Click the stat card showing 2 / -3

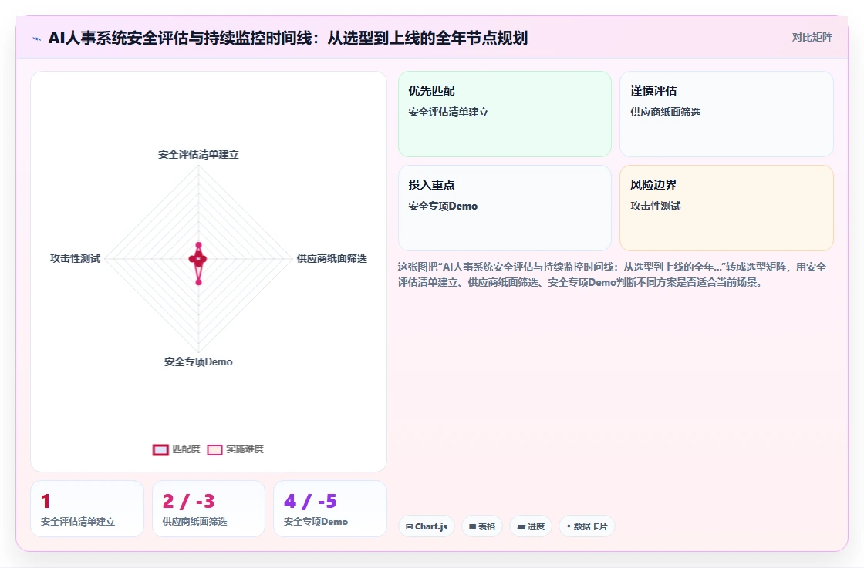[208, 509]
